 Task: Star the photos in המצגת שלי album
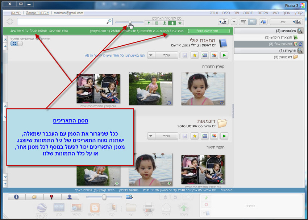tap(195, 55)
